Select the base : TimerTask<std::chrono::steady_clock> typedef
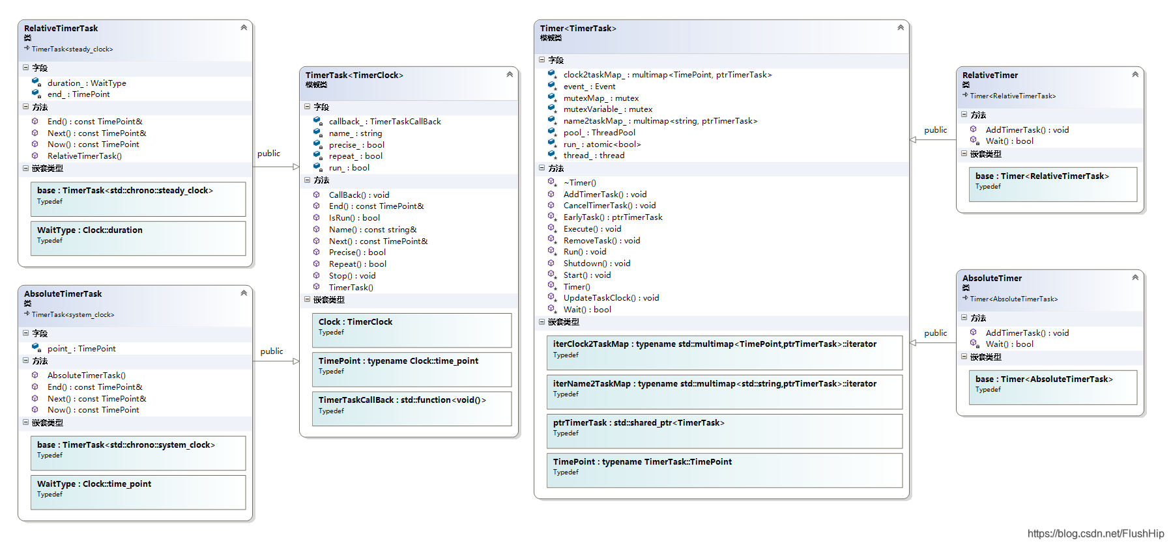1171x546 pixels. pos(138,199)
